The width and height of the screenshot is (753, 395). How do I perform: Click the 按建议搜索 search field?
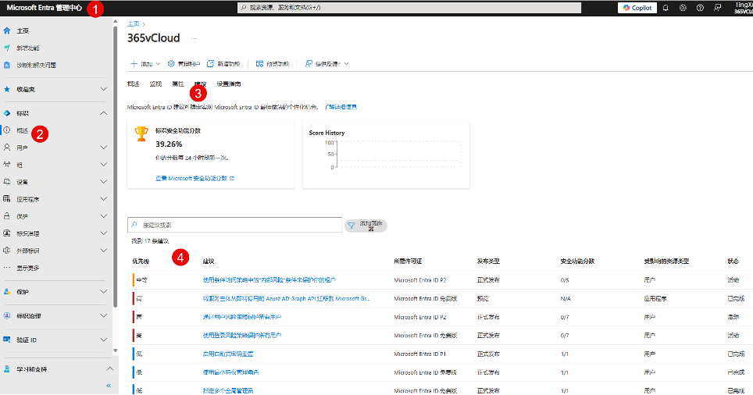(x=234, y=225)
